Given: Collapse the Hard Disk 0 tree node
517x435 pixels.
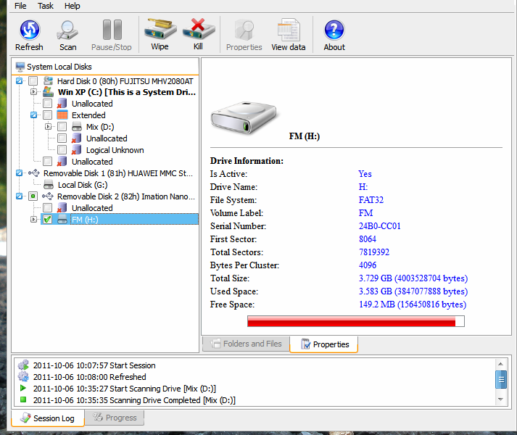Looking at the screenshot, I should 19,80.
